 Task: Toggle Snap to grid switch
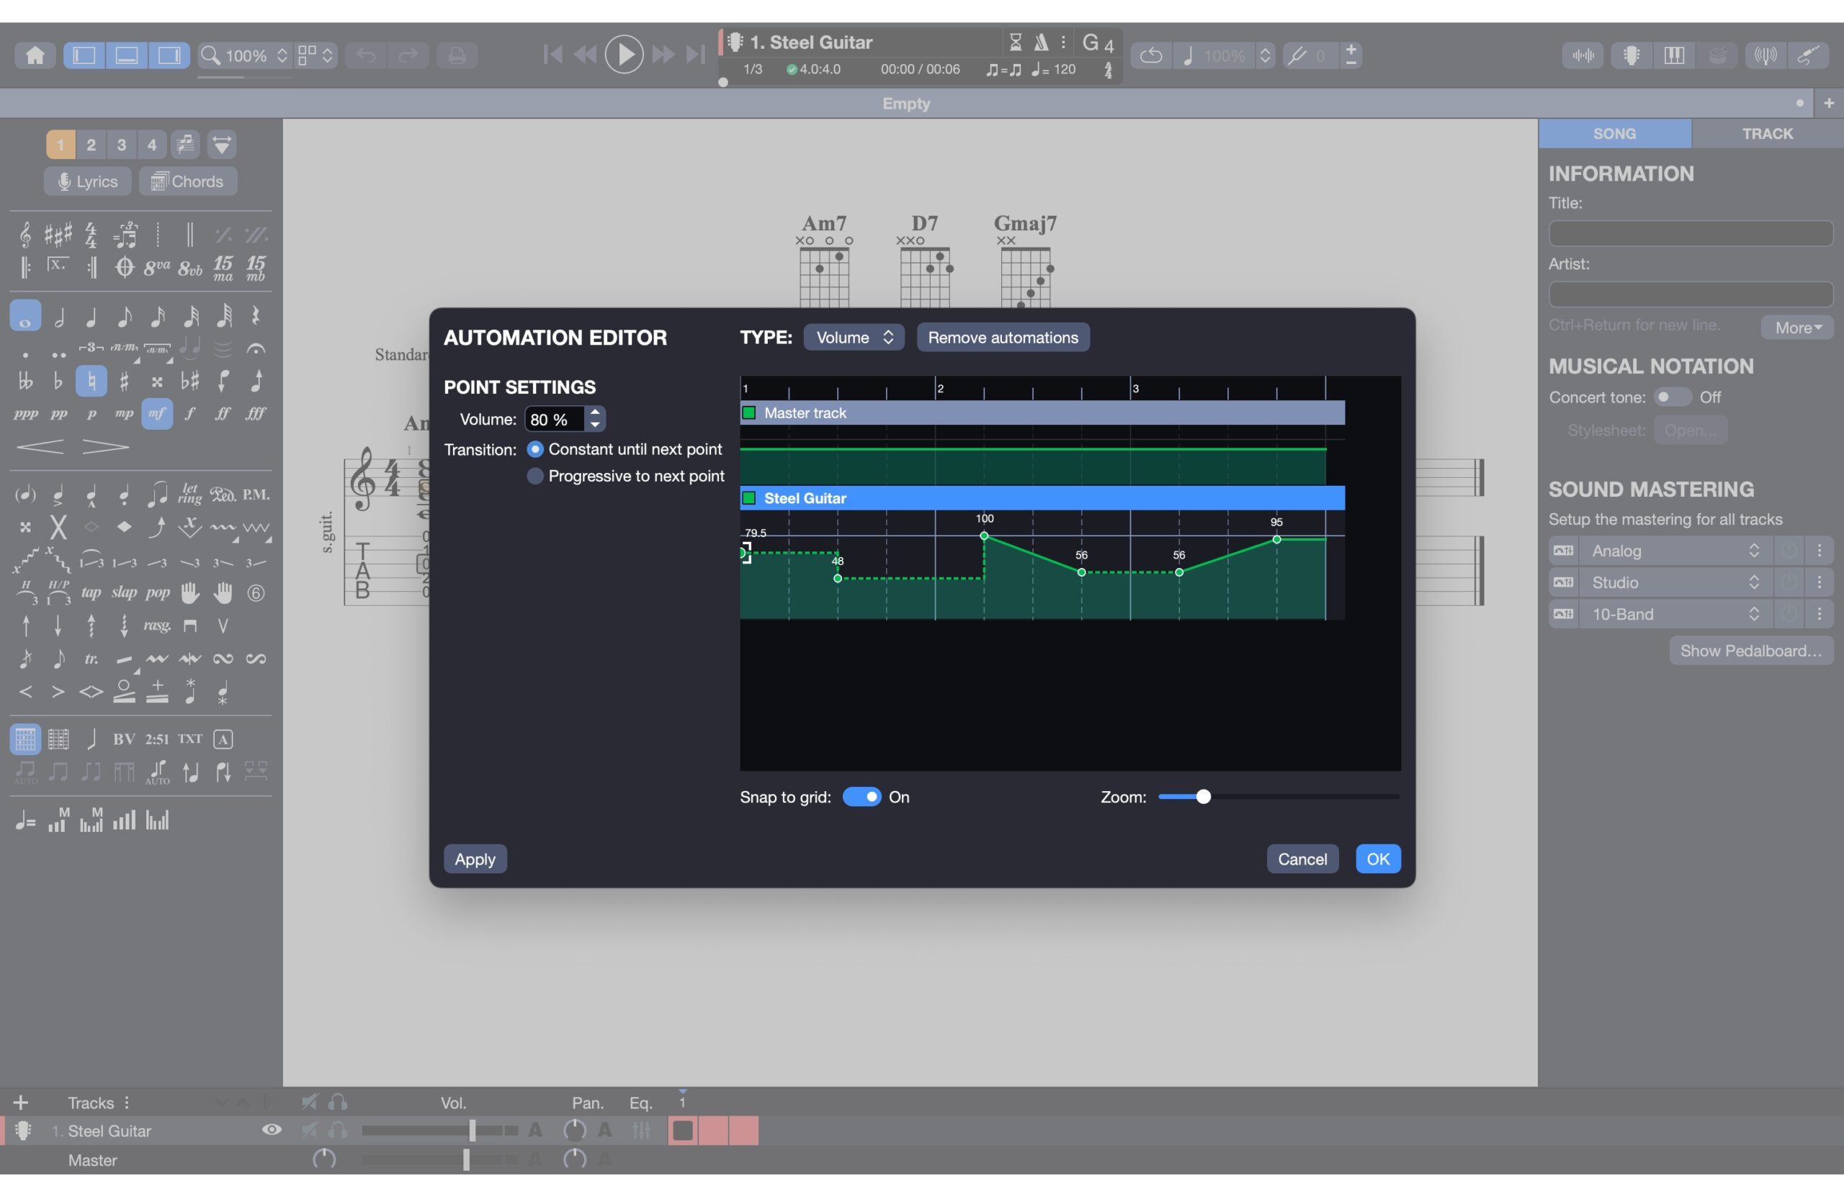point(861,797)
